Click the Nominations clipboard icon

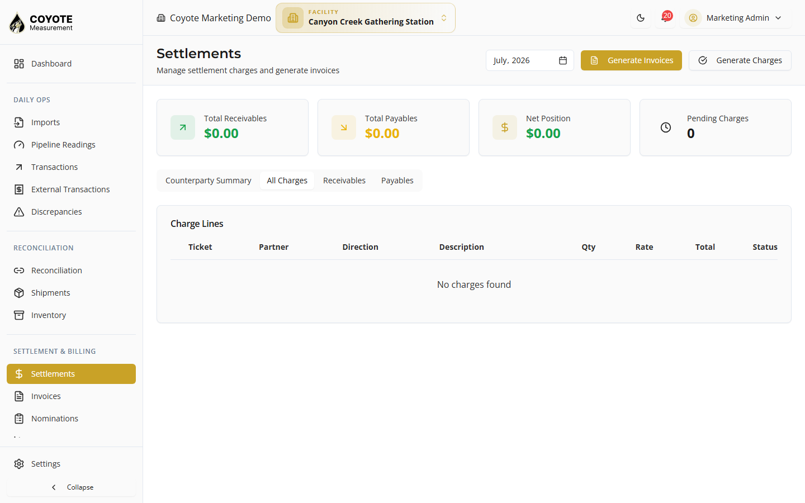[19, 419]
